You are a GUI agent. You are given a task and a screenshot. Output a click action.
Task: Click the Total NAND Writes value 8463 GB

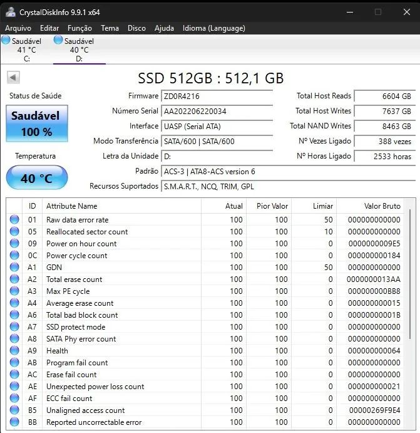[385, 126]
